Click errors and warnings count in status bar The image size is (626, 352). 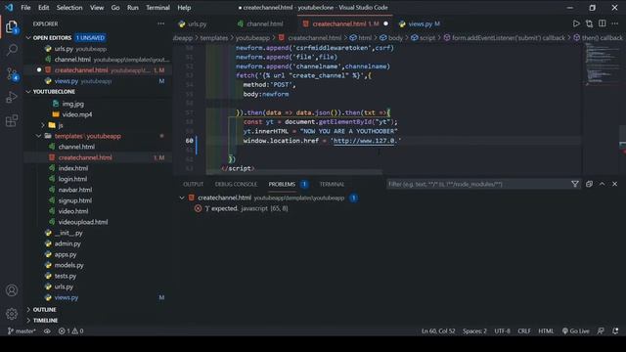click(x=71, y=330)
